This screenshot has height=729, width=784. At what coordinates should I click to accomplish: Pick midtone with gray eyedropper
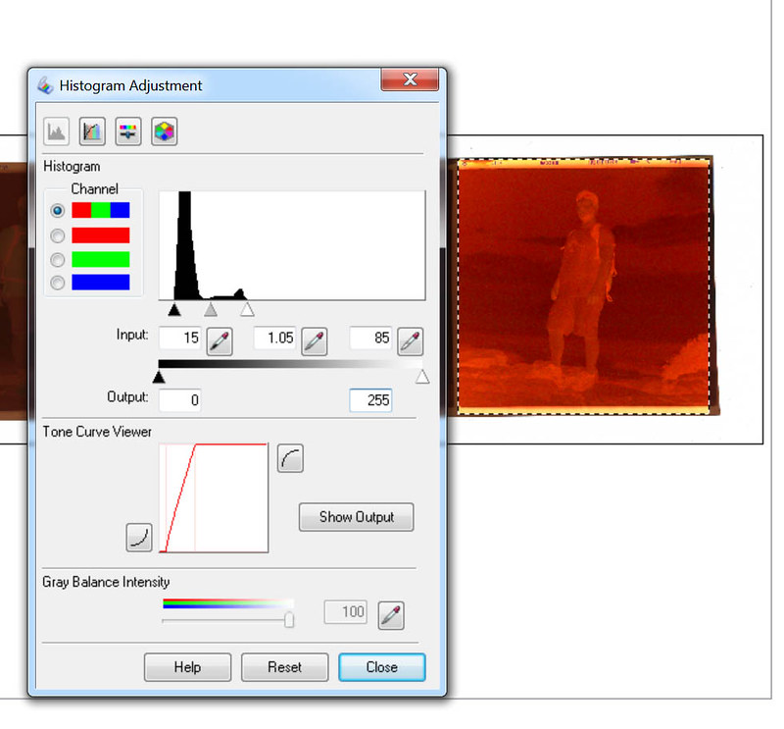(x=315, y=341)
